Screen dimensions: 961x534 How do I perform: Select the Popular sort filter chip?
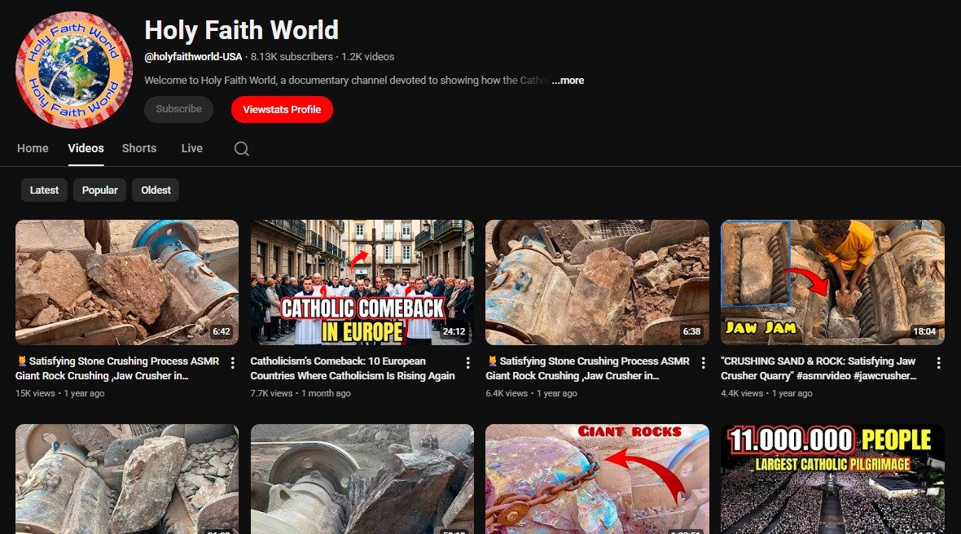point(99,190)
